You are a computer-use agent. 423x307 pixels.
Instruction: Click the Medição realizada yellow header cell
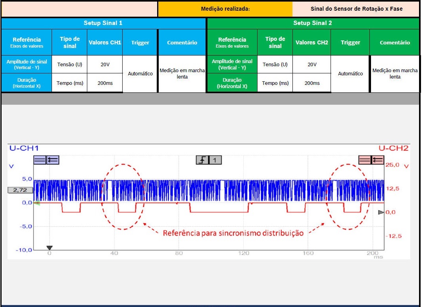pyautogui.click(x=225, y=9)
